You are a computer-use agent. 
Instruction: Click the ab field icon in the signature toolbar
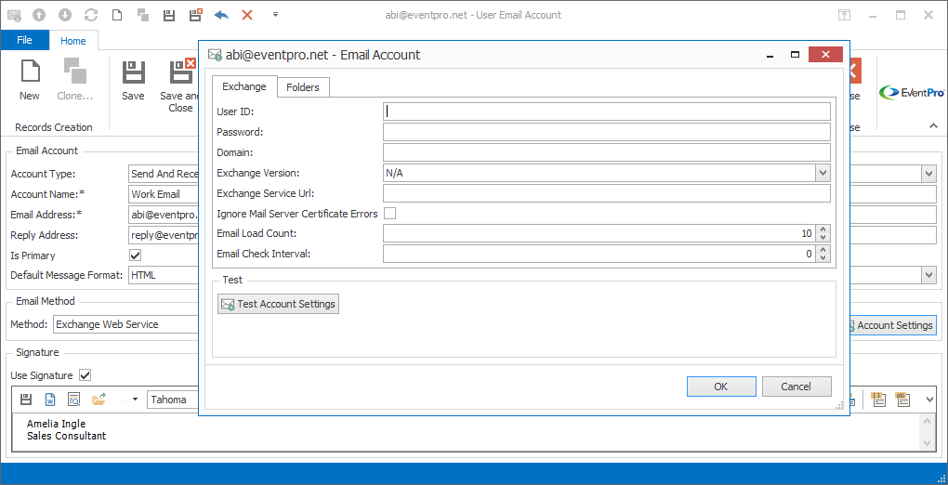pyautogui.click(x=902, y=400)
